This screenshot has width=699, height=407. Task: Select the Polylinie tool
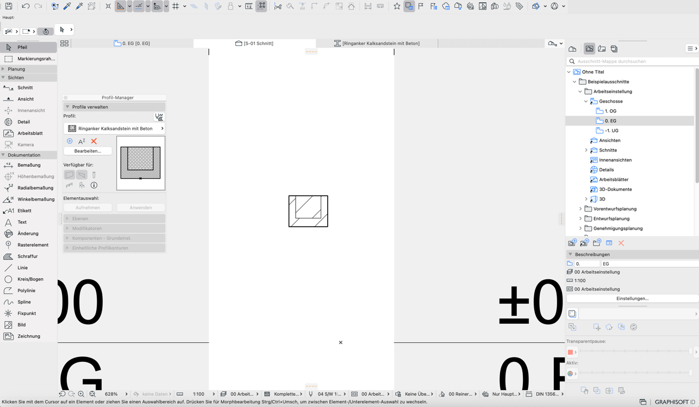[28, 290]
